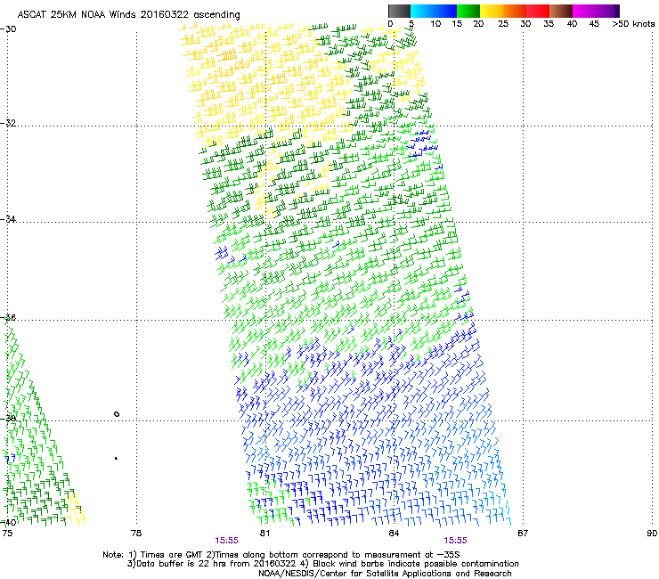Screen dimensions: 659x579
Task: Click the note line about the 22 hr data buffer
Action: (322, 564)
